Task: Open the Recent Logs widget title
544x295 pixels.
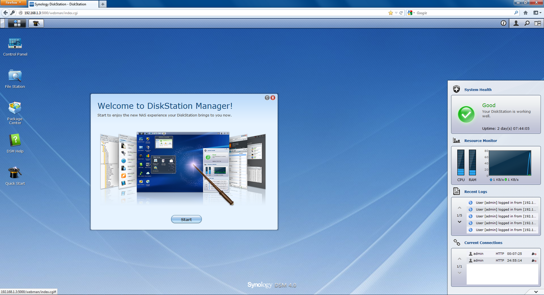Action: click(476, 192)
